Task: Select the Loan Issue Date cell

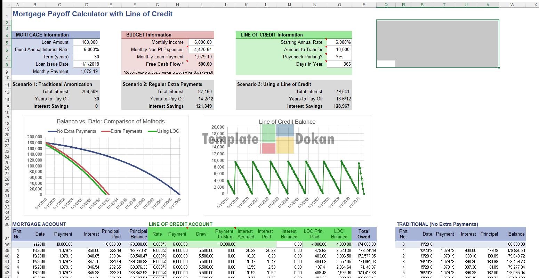Action: pyautogui.click(x=87, y=64)
